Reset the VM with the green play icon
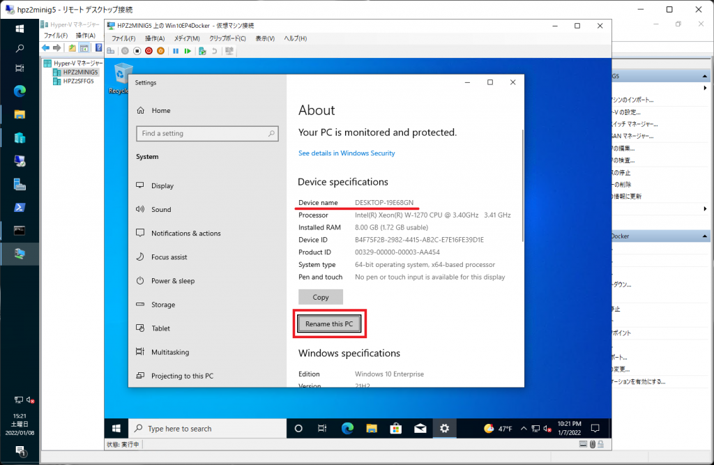714x465 pixels. click(188, 51)
